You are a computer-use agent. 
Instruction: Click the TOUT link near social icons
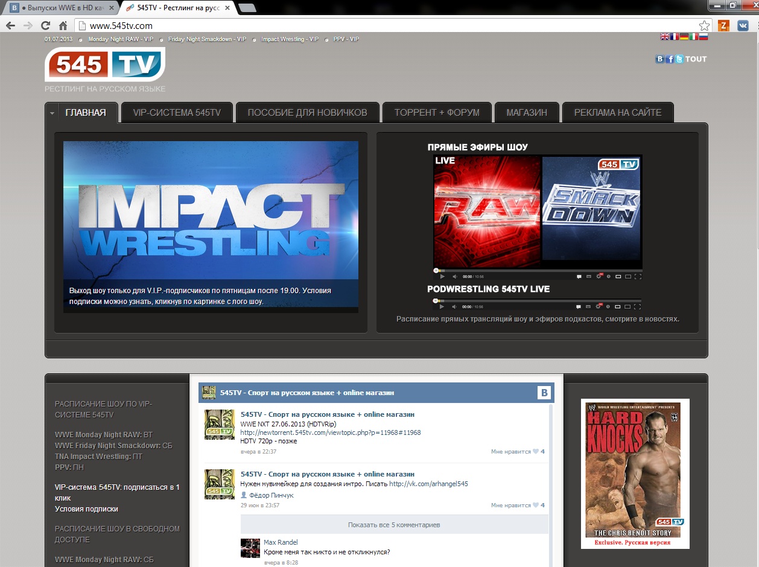pyautogui.click(x=696, y=59)
